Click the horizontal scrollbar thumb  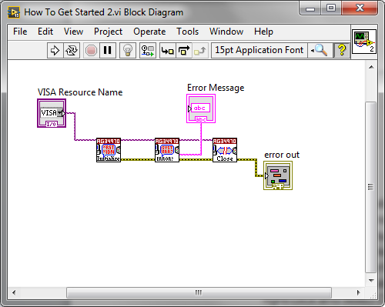tap(199, 292)
